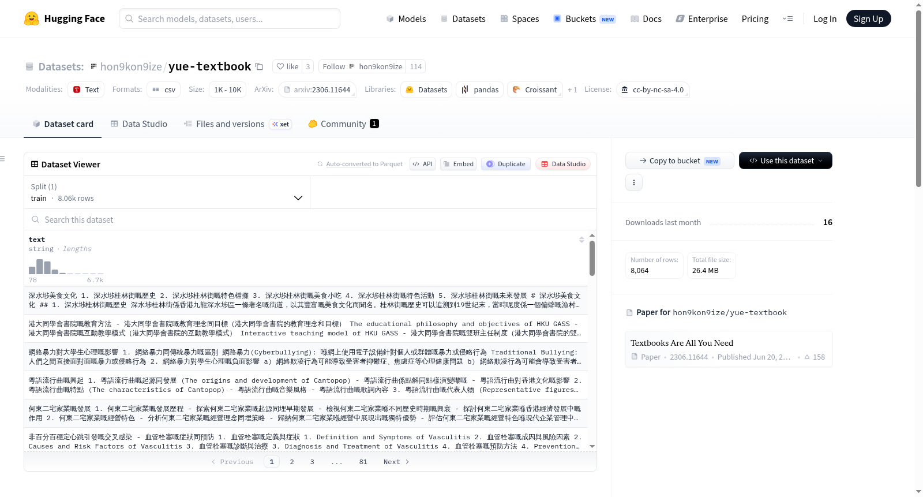This screenshot has width=923, height=497.
Task: Open the three-dot more options menu
Action: point(634,182)
